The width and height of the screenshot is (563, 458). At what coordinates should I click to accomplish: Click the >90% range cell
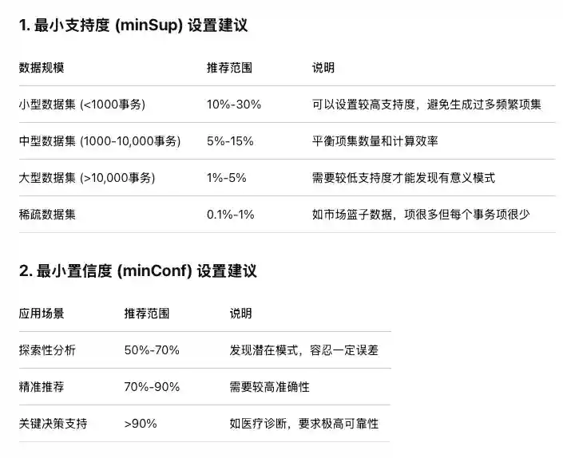pos(140,424)
